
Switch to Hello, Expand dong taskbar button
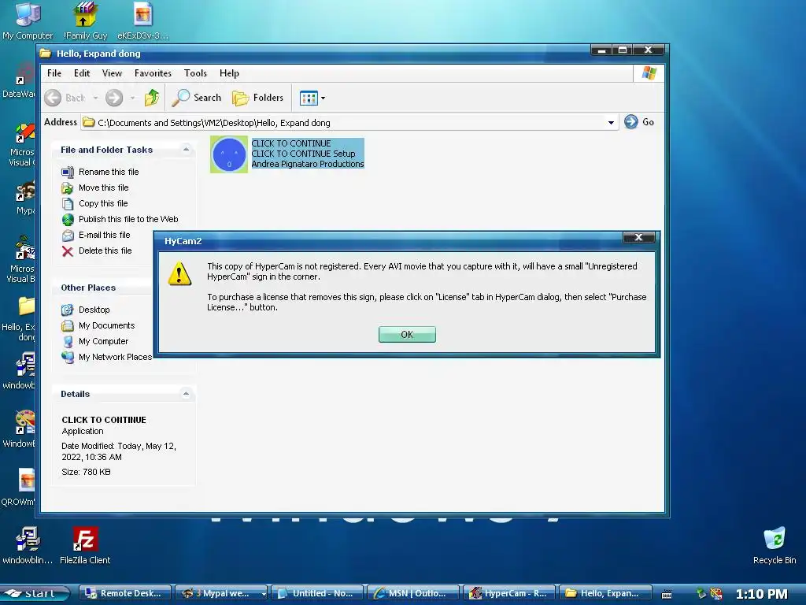click(x=605, y=593)
